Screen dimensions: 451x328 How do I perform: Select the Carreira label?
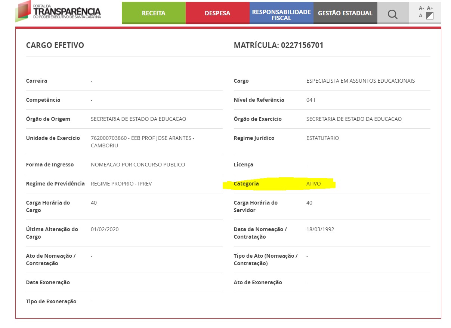(37, 81)
